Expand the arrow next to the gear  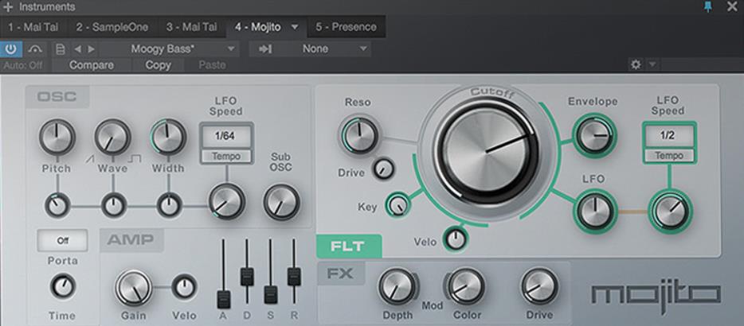coord(652,65)
